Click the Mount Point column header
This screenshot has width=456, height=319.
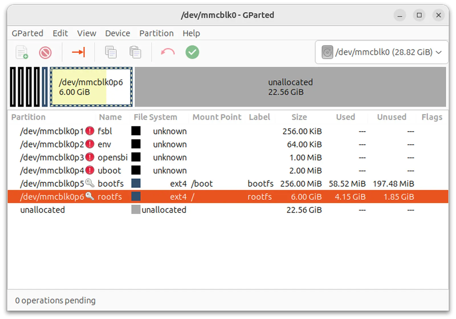217,117
